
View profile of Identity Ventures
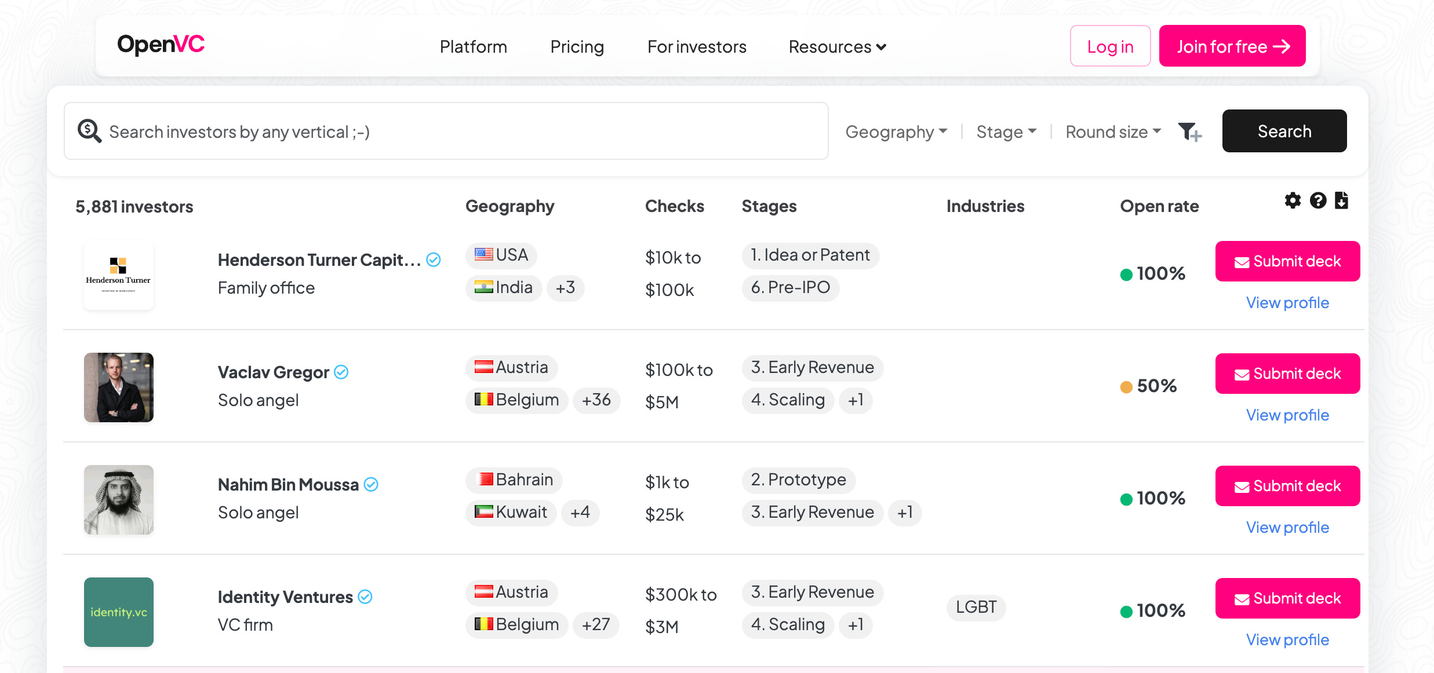click(x=1288, y=639)
